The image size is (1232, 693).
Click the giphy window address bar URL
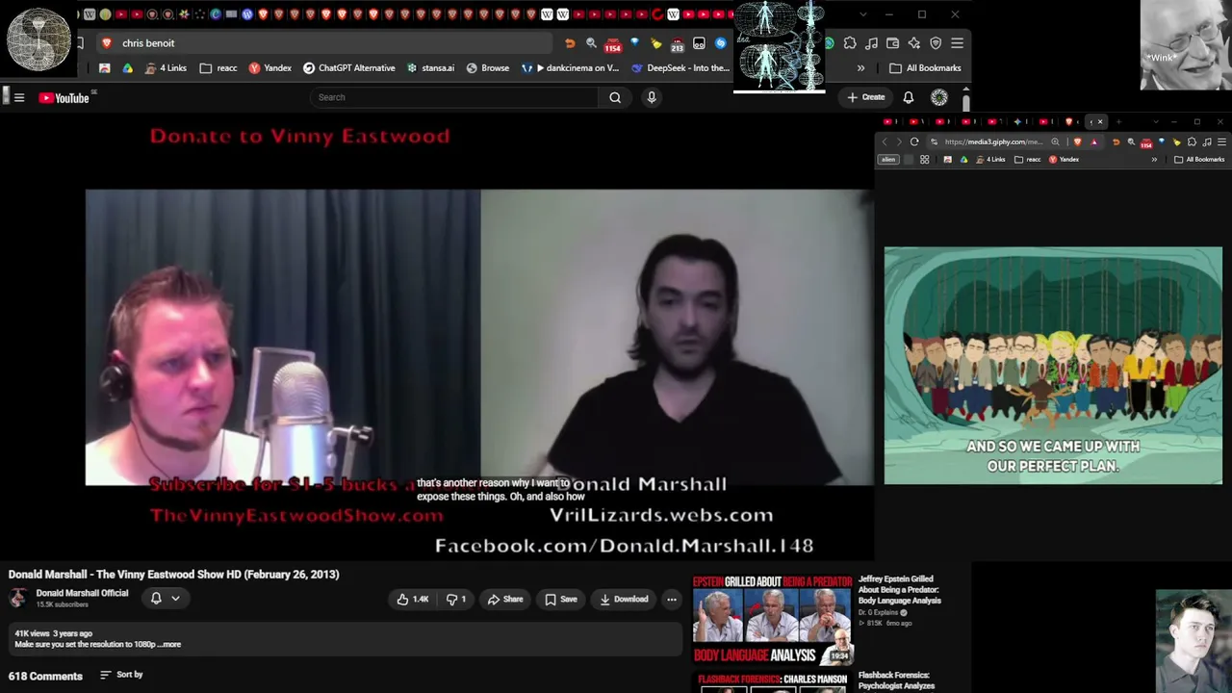tap(993, 142)
